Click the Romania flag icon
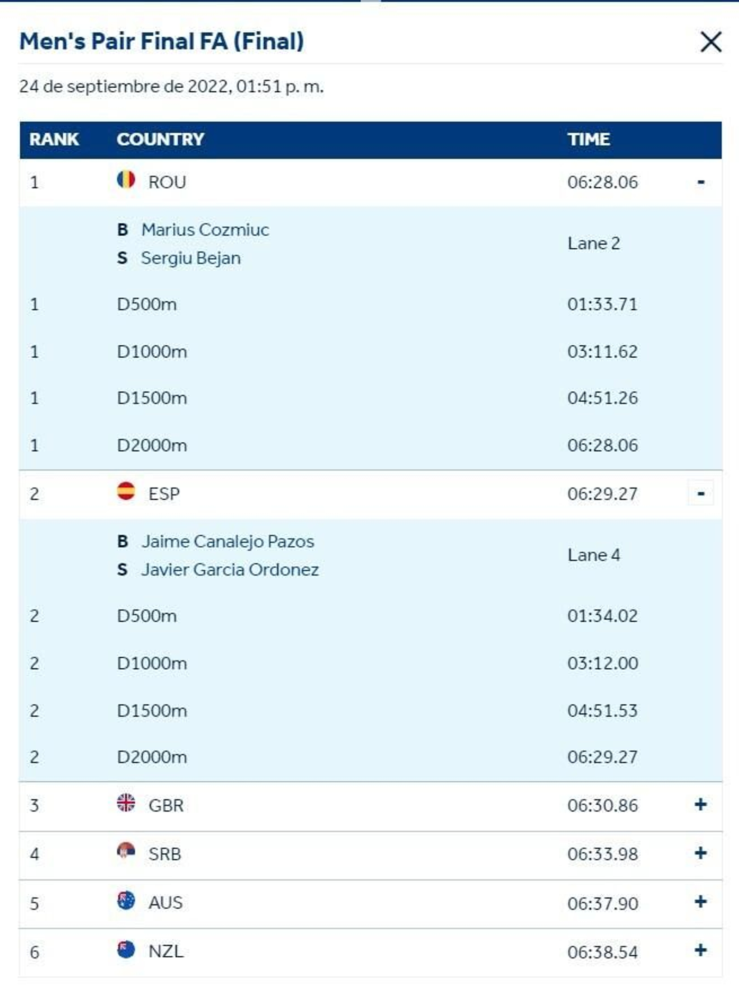 point(126,180)
